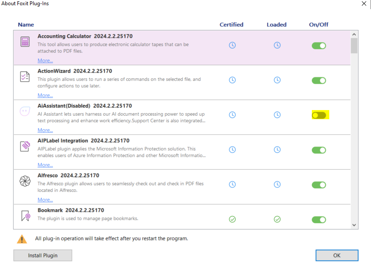This screenshot has width=371, height=268.
Task: Click the Alfresco plugin icon
Action: (x=25, y=181)
